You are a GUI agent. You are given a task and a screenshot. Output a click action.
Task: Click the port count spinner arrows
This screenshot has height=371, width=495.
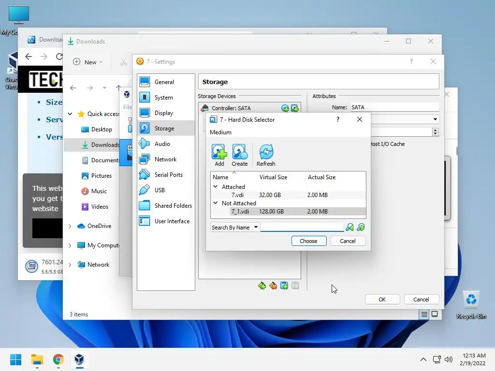(436, 132)
